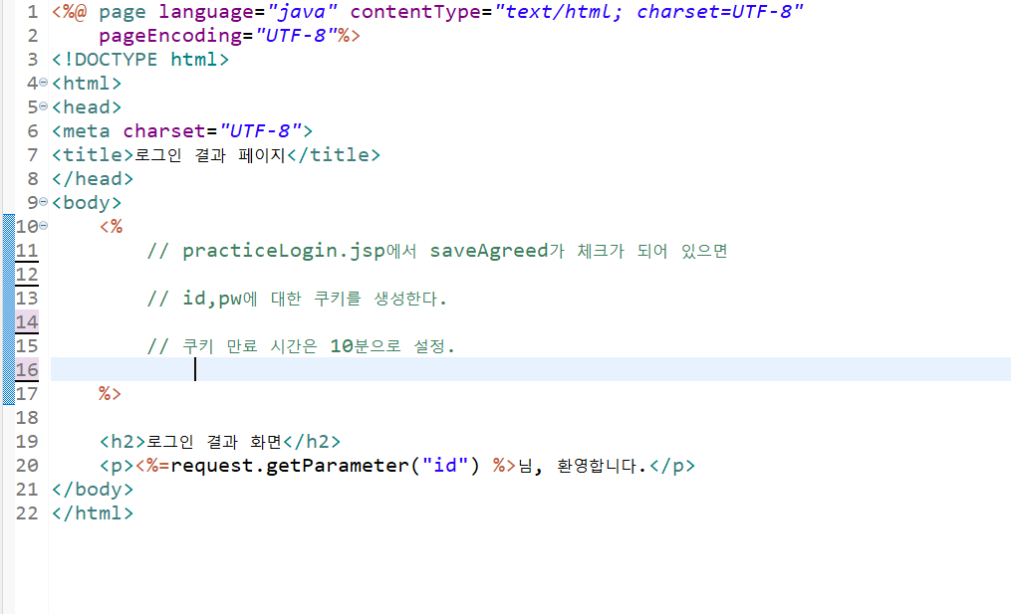This screenshot has width=1011, height=614.
Task: Click the closing %> scriptlet tag on line 17
Action: pyautogui.click(x=110, y=394)
